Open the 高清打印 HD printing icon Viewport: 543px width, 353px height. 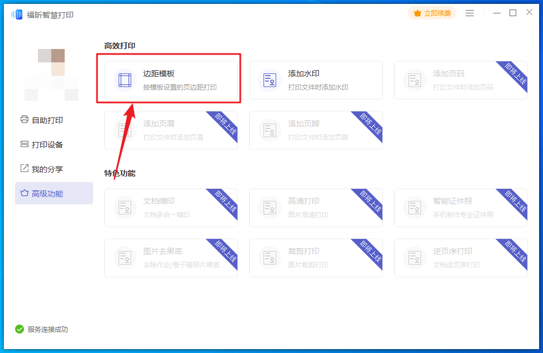click(270, 208)
